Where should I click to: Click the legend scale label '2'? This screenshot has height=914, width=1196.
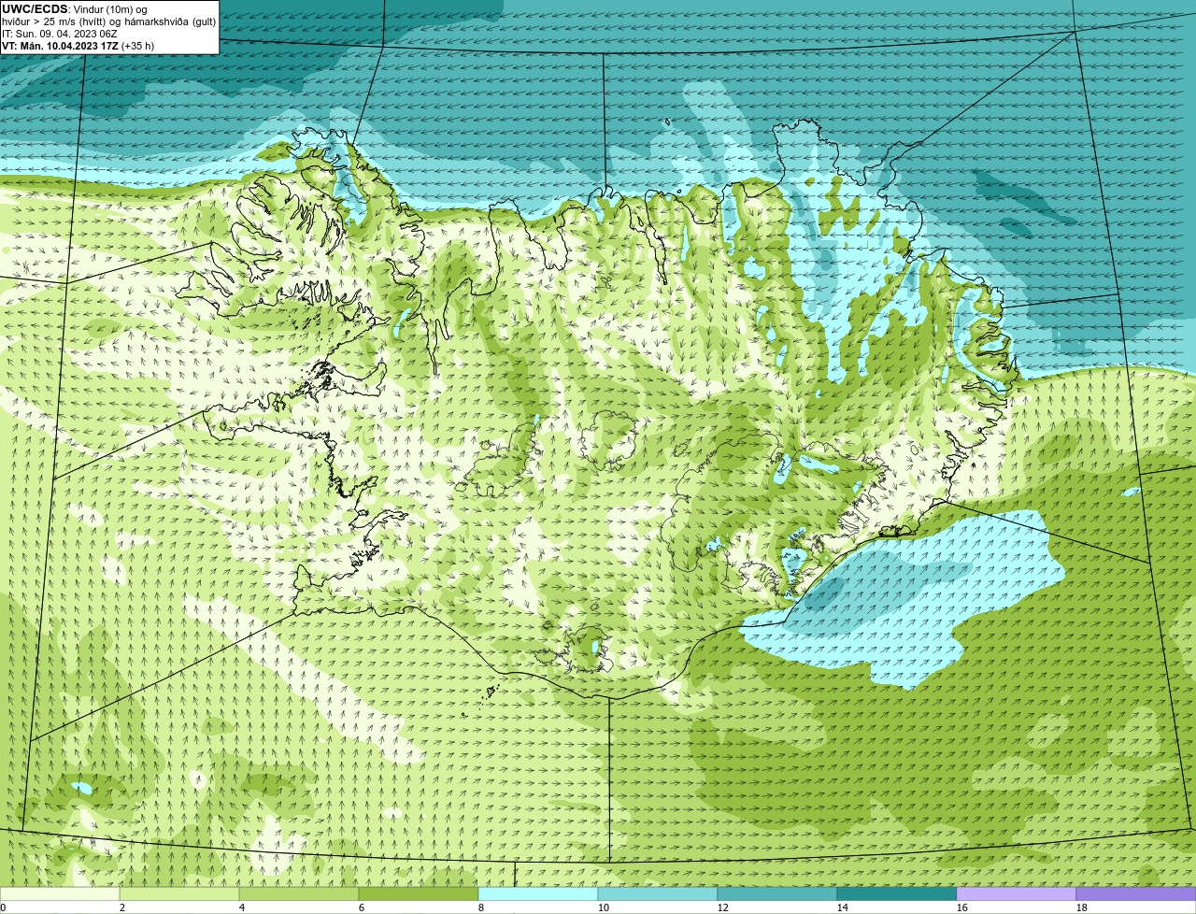click(x=122, y=907)
